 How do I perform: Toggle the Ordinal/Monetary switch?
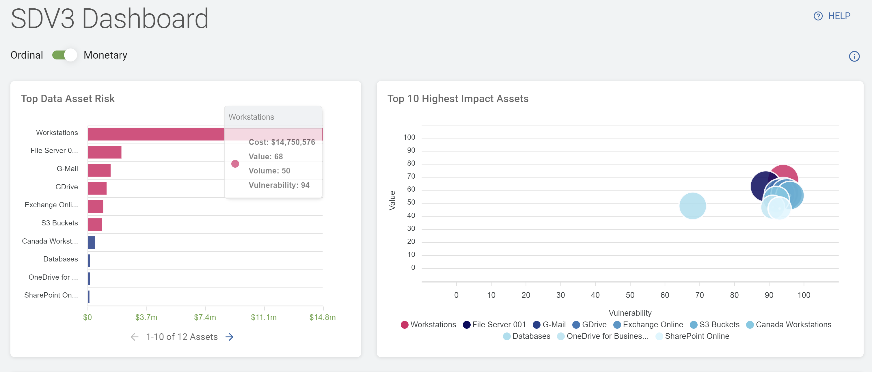[x=64, y=55]
